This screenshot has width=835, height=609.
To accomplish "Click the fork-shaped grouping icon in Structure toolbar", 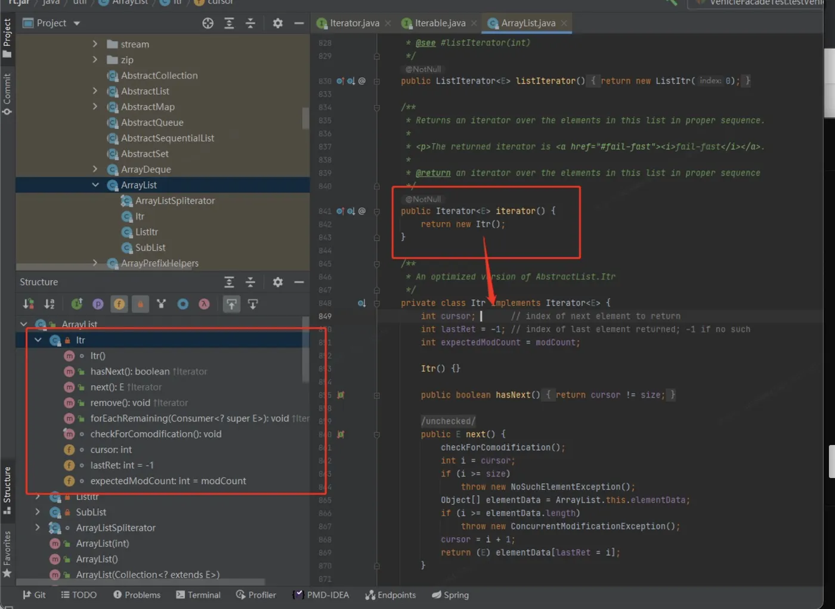I will [161, 304].
